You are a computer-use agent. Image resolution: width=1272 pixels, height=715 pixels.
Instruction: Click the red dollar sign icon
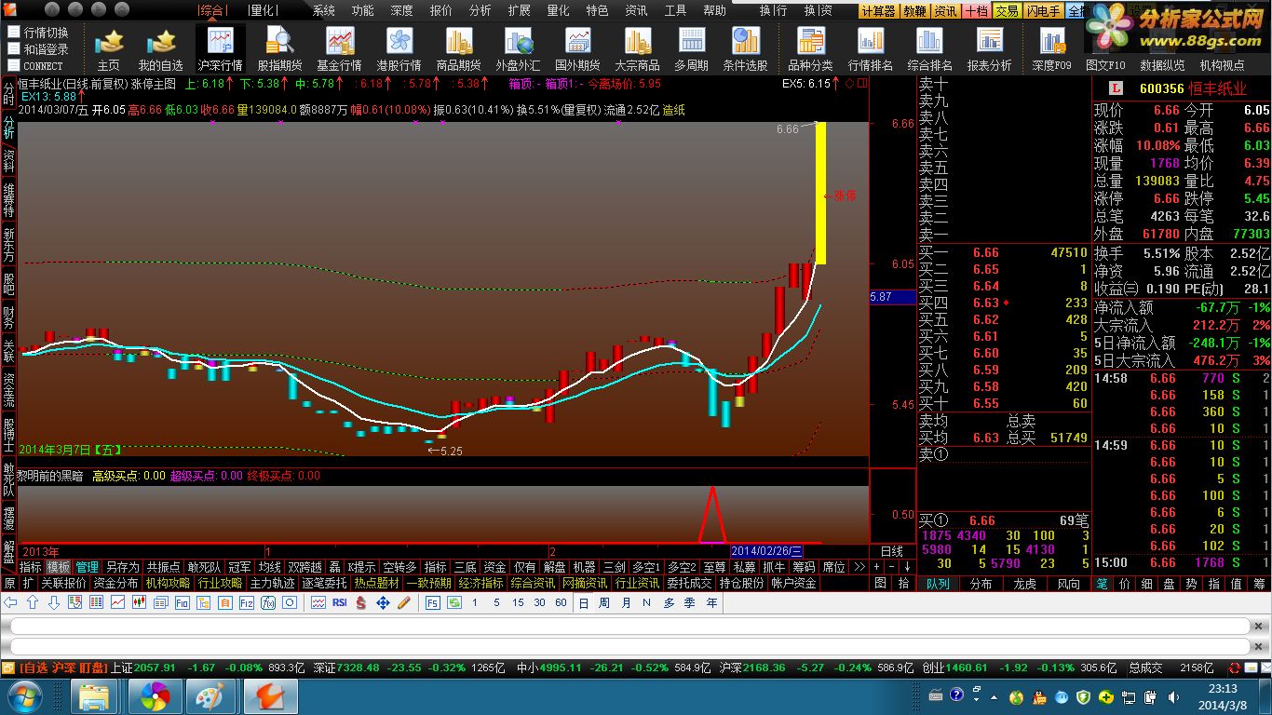tap(361, 603)
